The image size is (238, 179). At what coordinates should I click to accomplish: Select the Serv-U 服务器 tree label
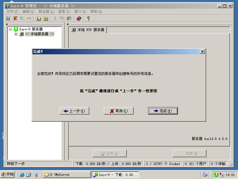pos(31,29)
